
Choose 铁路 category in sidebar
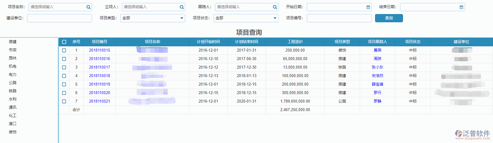pyautogui.click(x=13, y=91)
